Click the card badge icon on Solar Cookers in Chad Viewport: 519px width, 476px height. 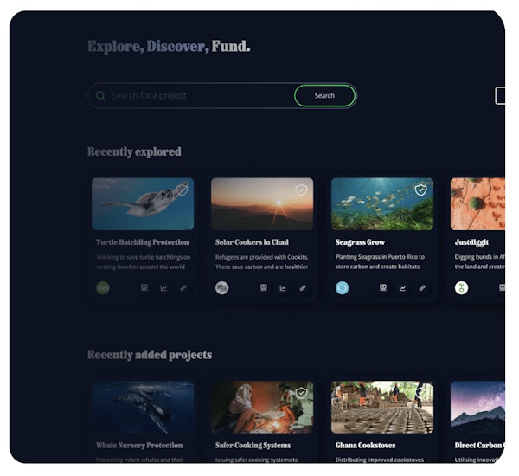(x=264, y=287)
